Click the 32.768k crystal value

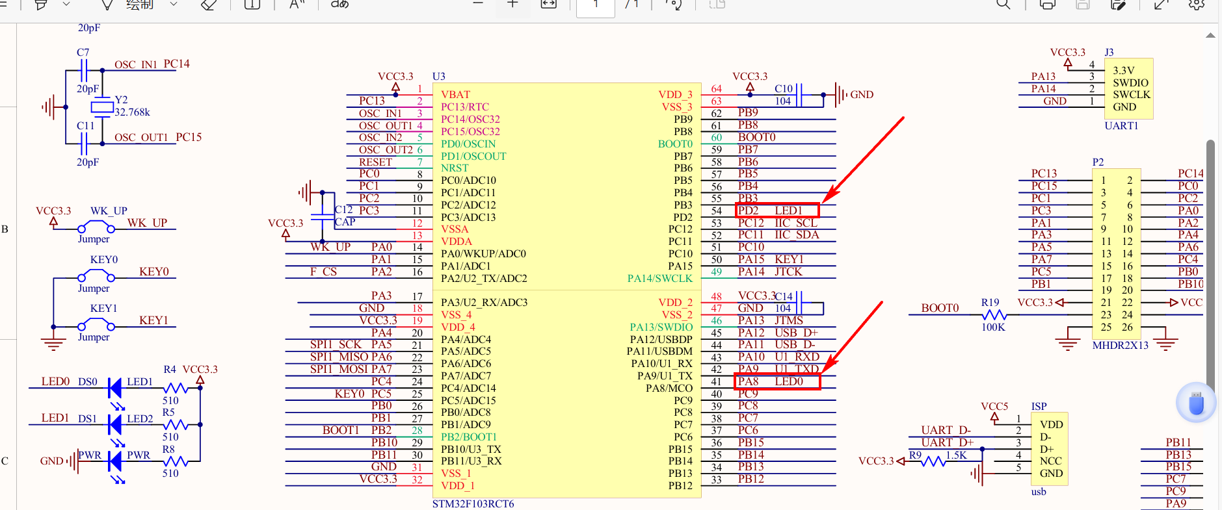[x=132, y=112]
